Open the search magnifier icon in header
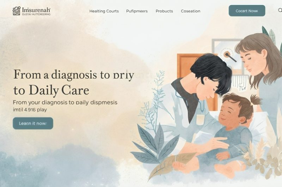 (280, 10)
